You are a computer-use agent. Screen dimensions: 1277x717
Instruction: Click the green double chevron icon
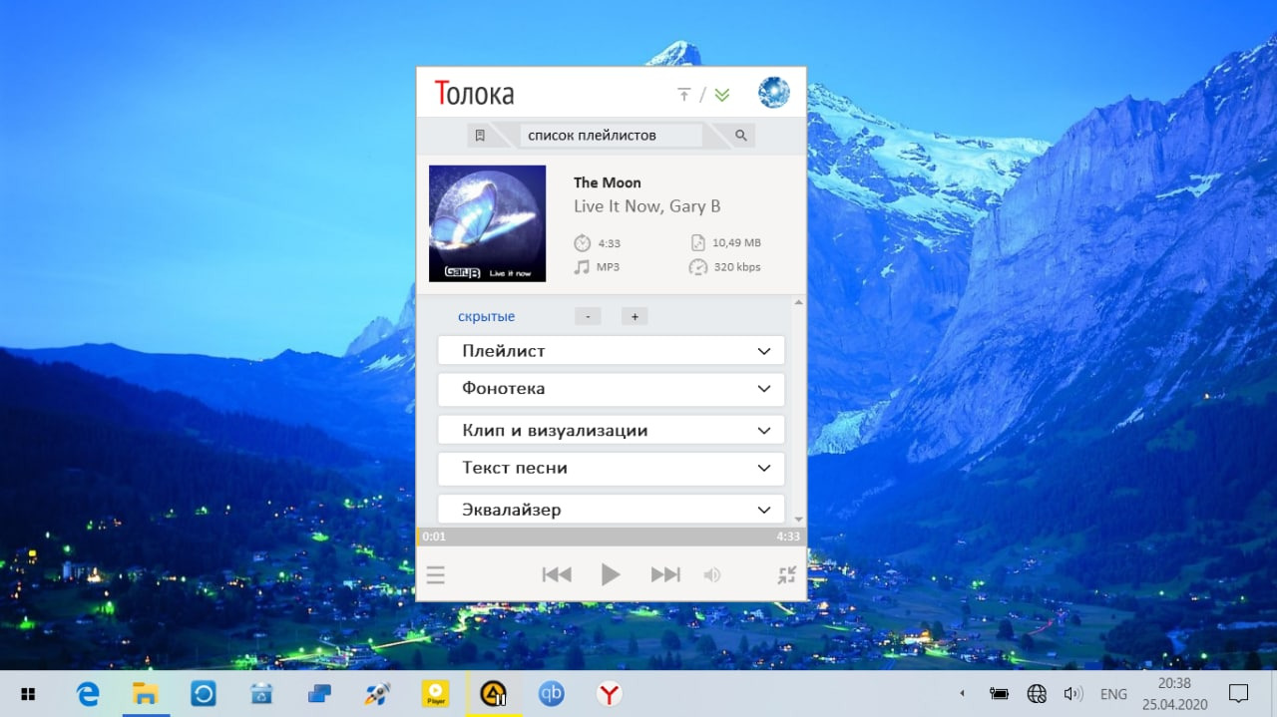point(722,95)
